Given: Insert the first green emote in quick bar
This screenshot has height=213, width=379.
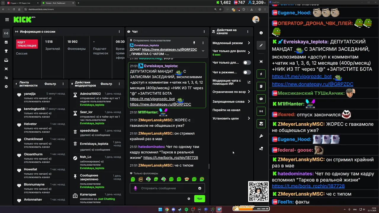Looking at the screenshot, I should [133, 179].
